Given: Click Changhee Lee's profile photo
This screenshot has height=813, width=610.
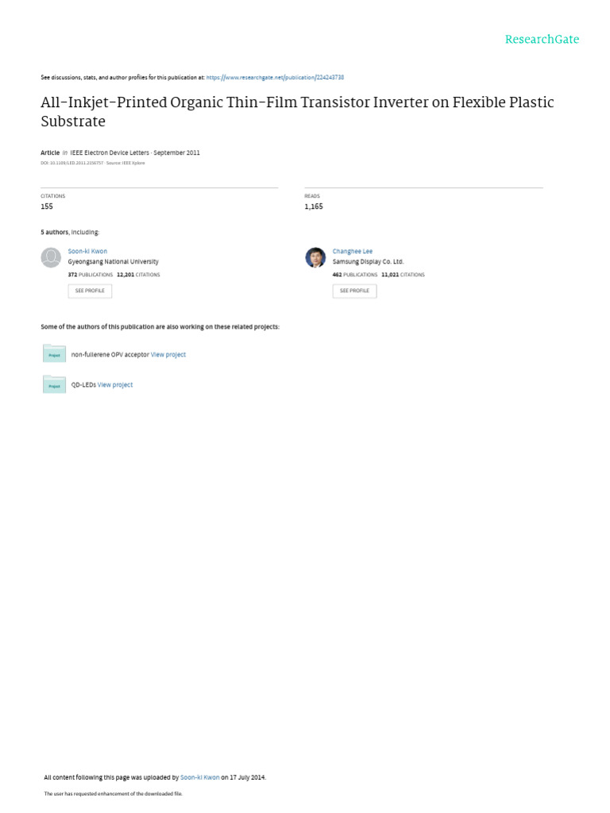Looking at the screenshot, I should click(315, 257).
